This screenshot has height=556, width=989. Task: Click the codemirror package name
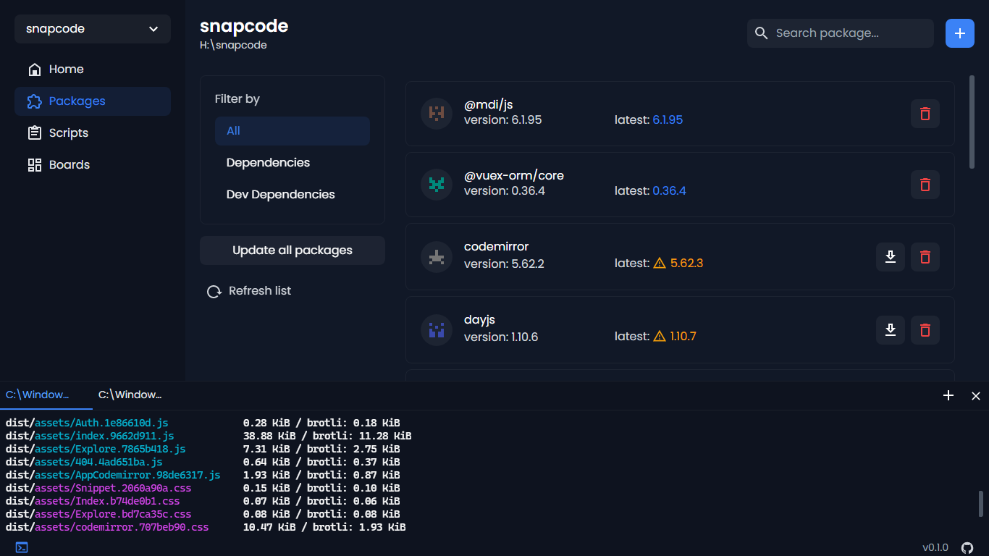click(497, 247)
